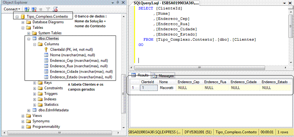Toggle auto-hide pin on Object Explorer
Image resolution: width=294 pixels, height=137 pixels.
pos(118,3)
